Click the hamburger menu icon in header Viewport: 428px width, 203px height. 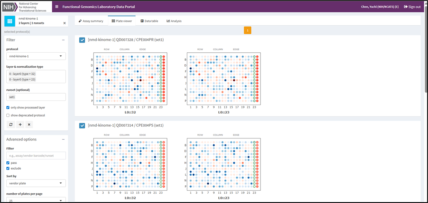[57, 7]
